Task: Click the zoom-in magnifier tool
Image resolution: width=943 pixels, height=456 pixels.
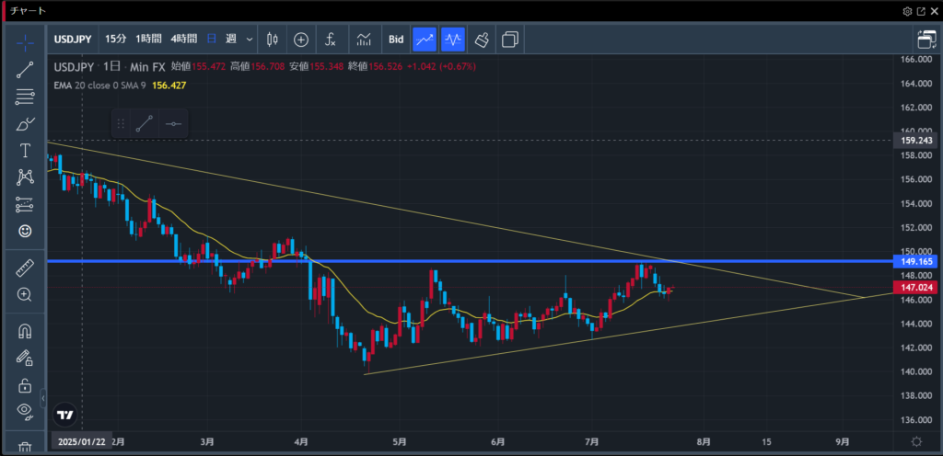Action: pos(25,294)
